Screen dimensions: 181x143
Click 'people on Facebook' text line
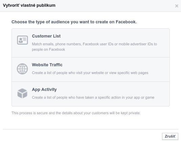coord(48,49)
